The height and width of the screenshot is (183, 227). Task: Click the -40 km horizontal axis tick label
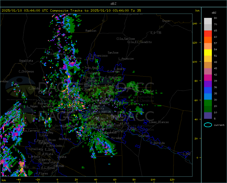pyautogui.click(x=18, y=179)
